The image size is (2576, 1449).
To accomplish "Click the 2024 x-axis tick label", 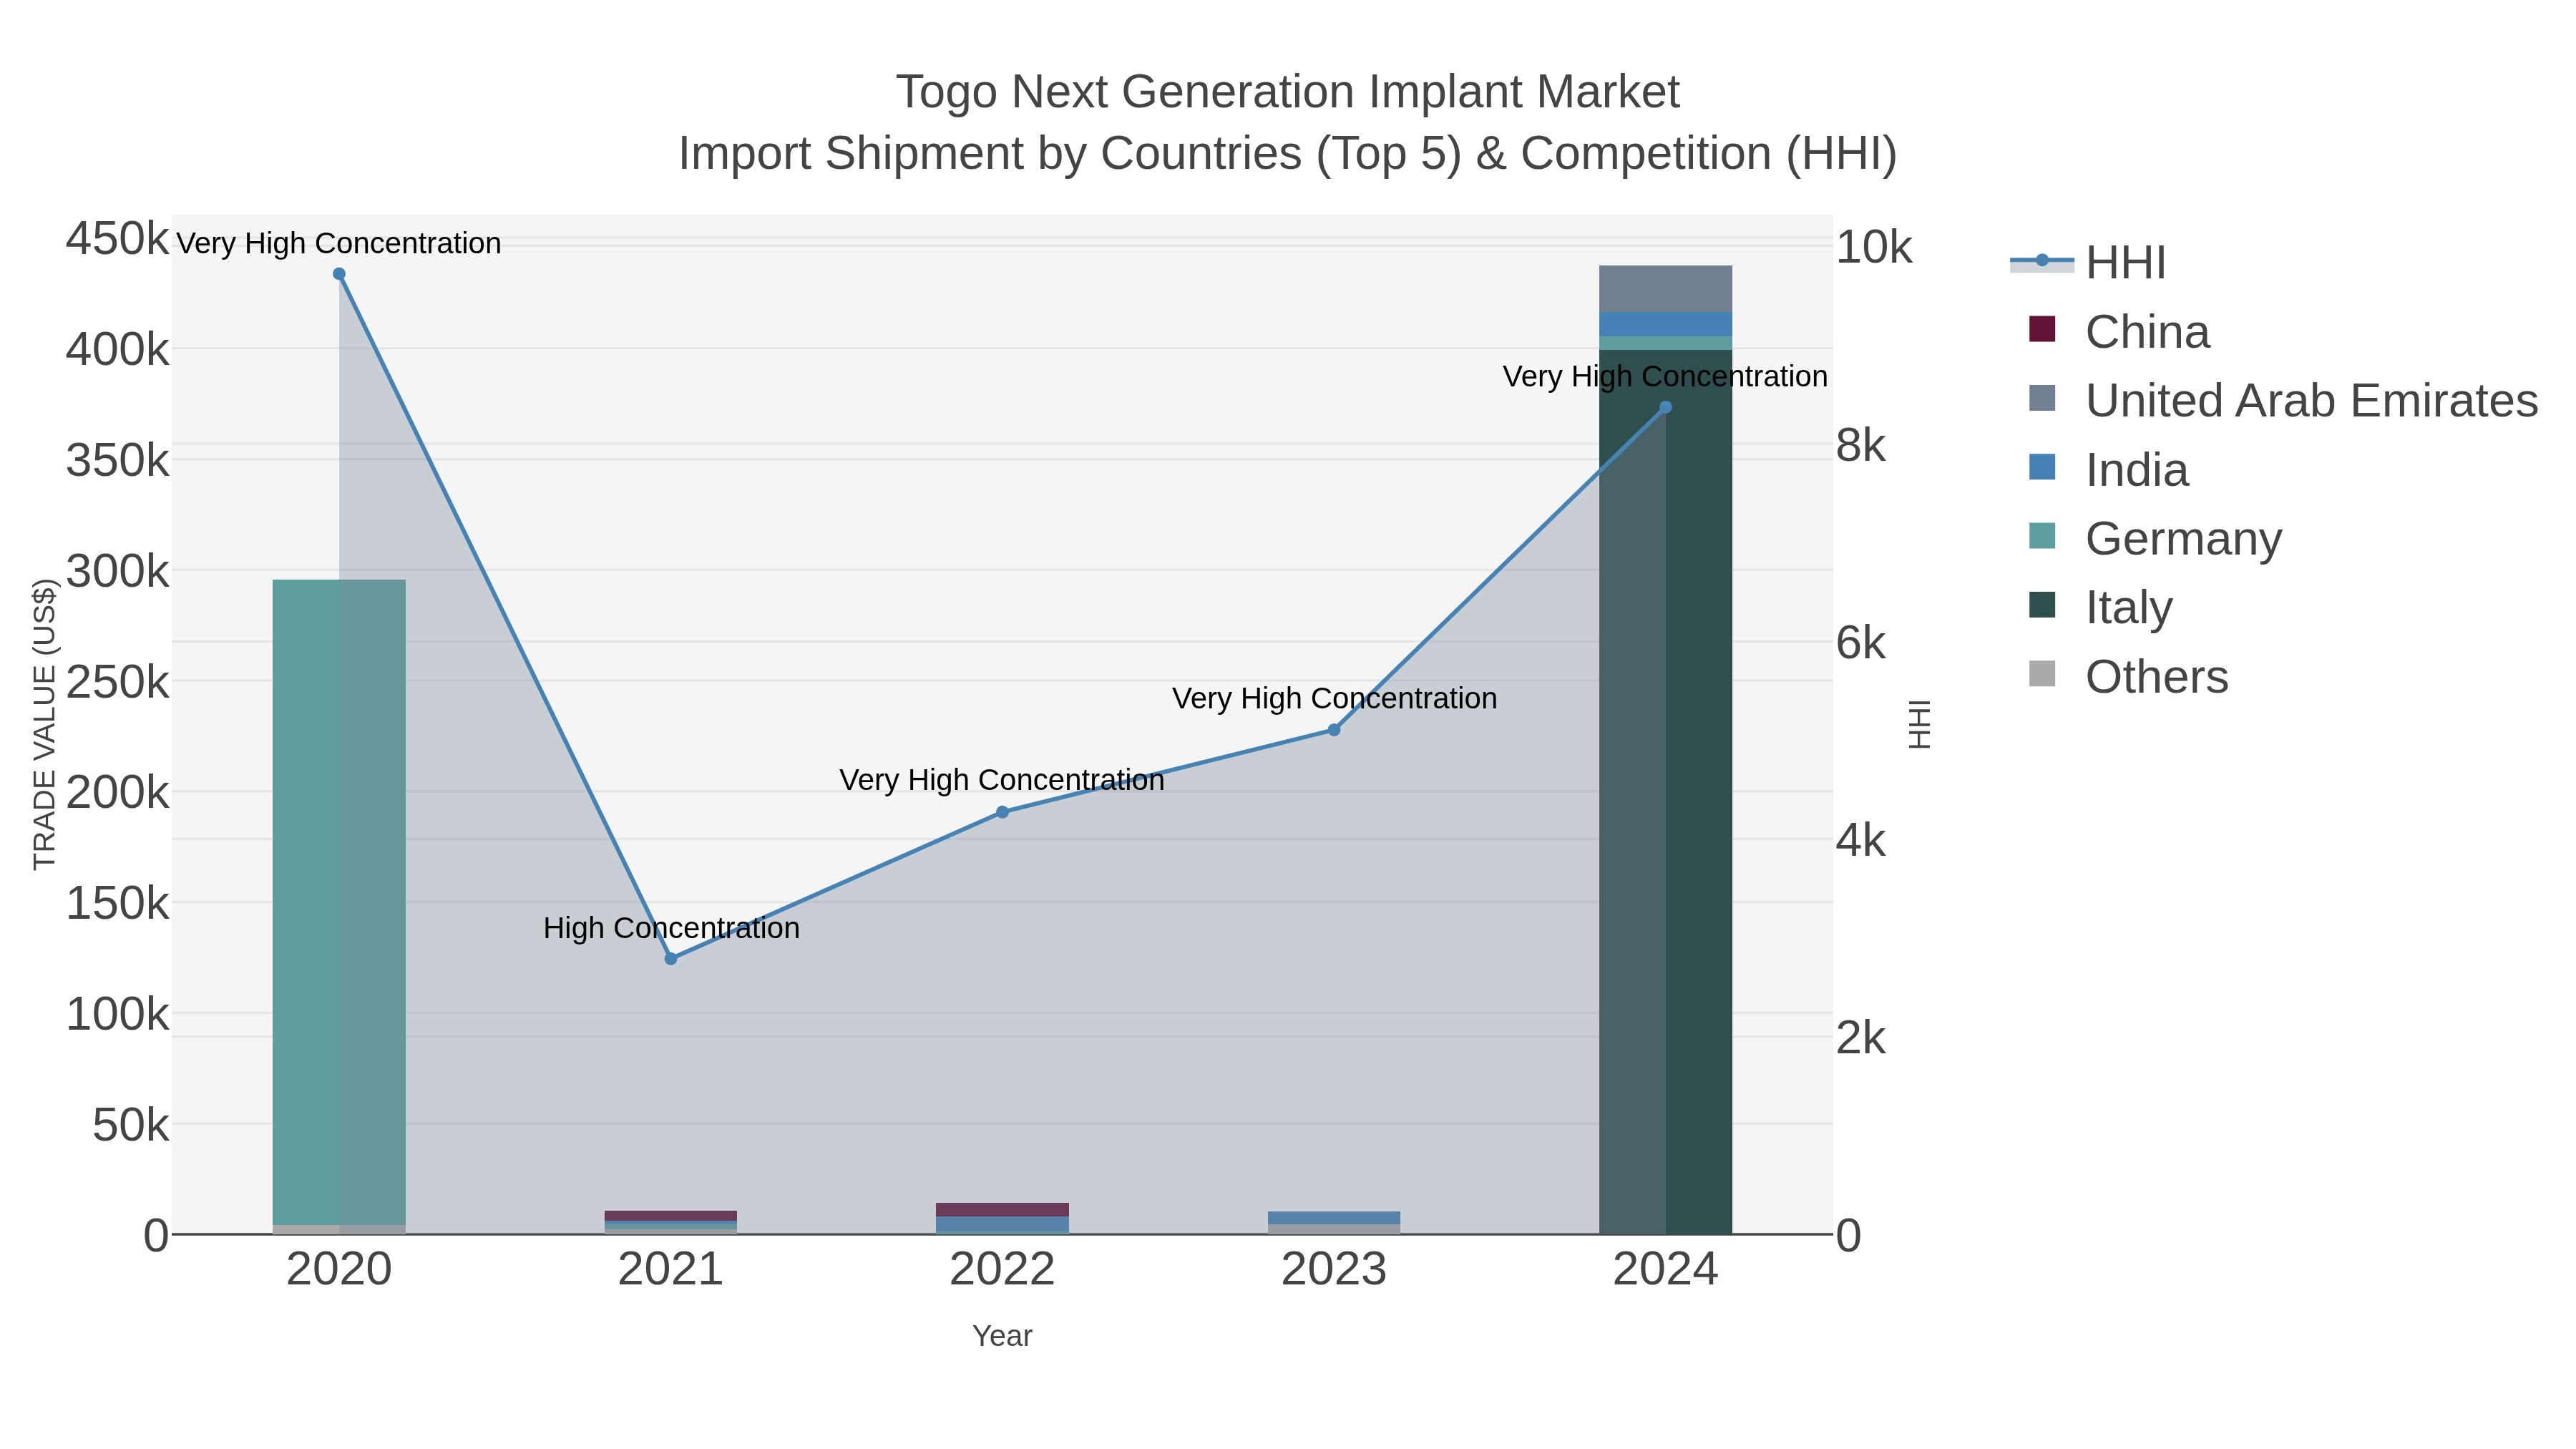I will 1665,1270.
